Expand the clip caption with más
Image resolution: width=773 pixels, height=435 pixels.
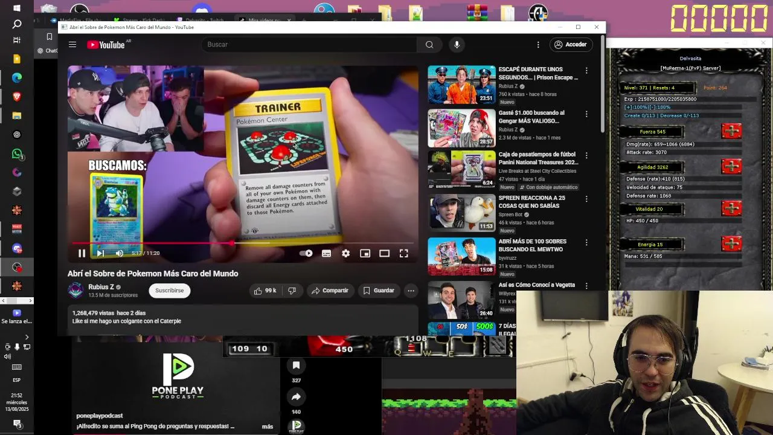pos(268,427)
